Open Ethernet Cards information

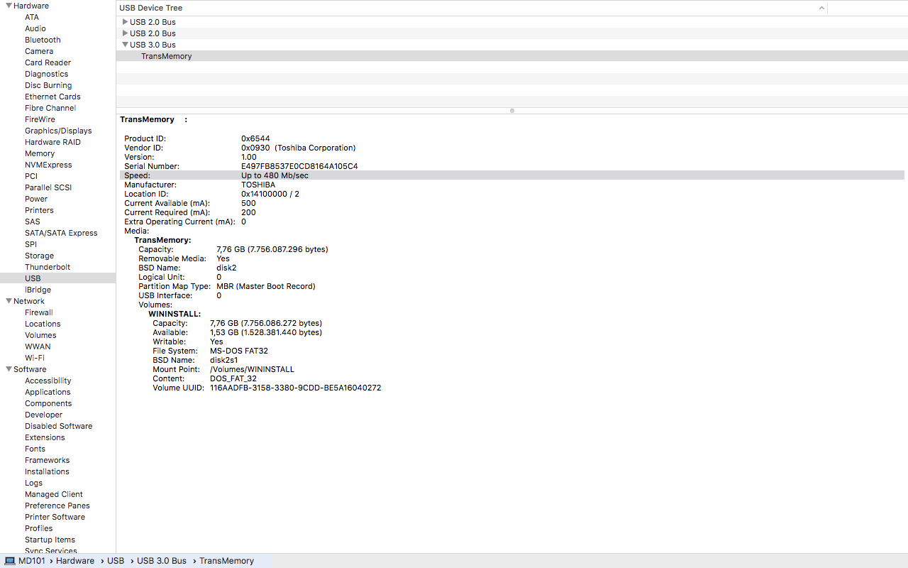(x=52, y=97)
